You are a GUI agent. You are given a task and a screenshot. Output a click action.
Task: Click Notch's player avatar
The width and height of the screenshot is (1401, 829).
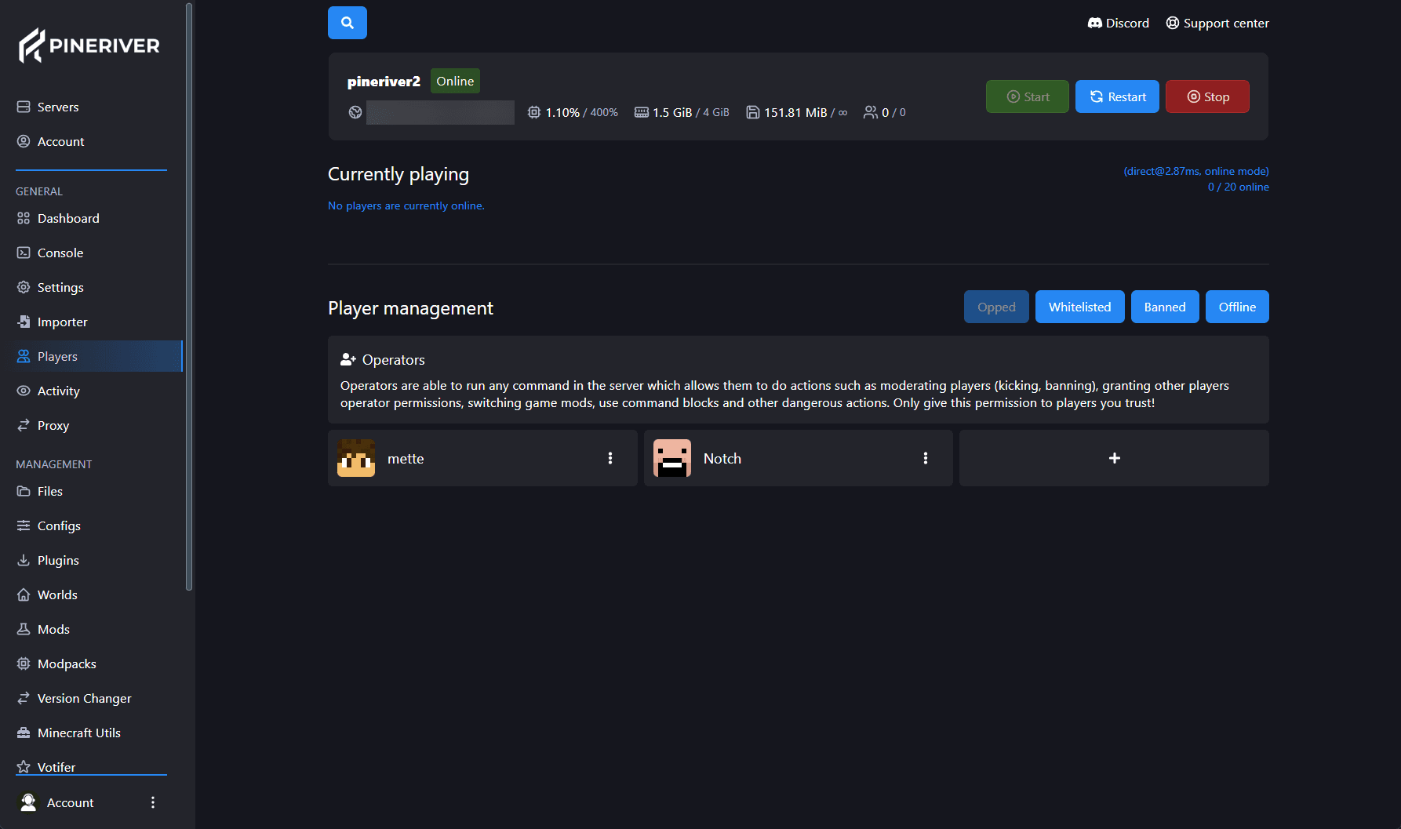point(672,458)
